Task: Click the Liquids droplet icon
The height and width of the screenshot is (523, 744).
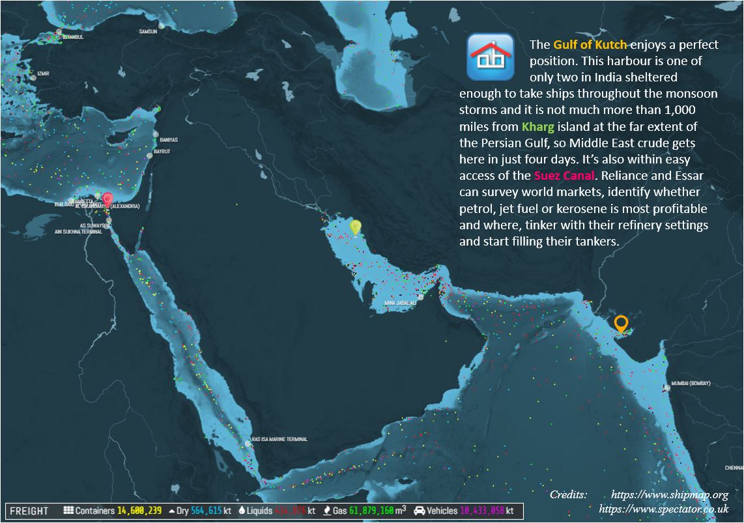Action: 241,511
